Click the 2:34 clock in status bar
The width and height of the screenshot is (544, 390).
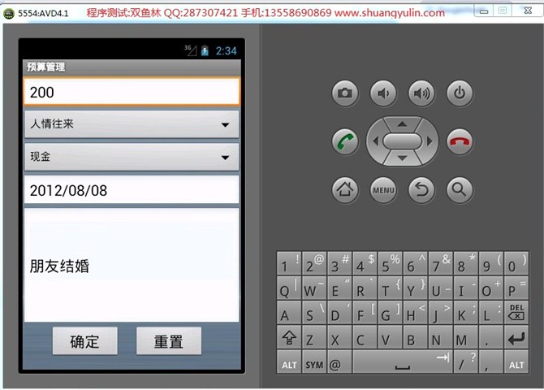pyautogui.click(x=227, y=51)
